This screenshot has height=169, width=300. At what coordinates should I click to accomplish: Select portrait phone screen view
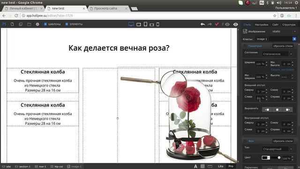coord(158,24)
